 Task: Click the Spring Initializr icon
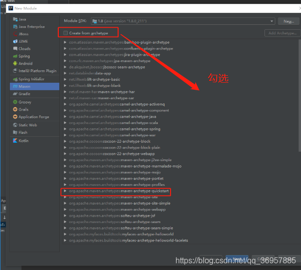(x=15, y=79)
